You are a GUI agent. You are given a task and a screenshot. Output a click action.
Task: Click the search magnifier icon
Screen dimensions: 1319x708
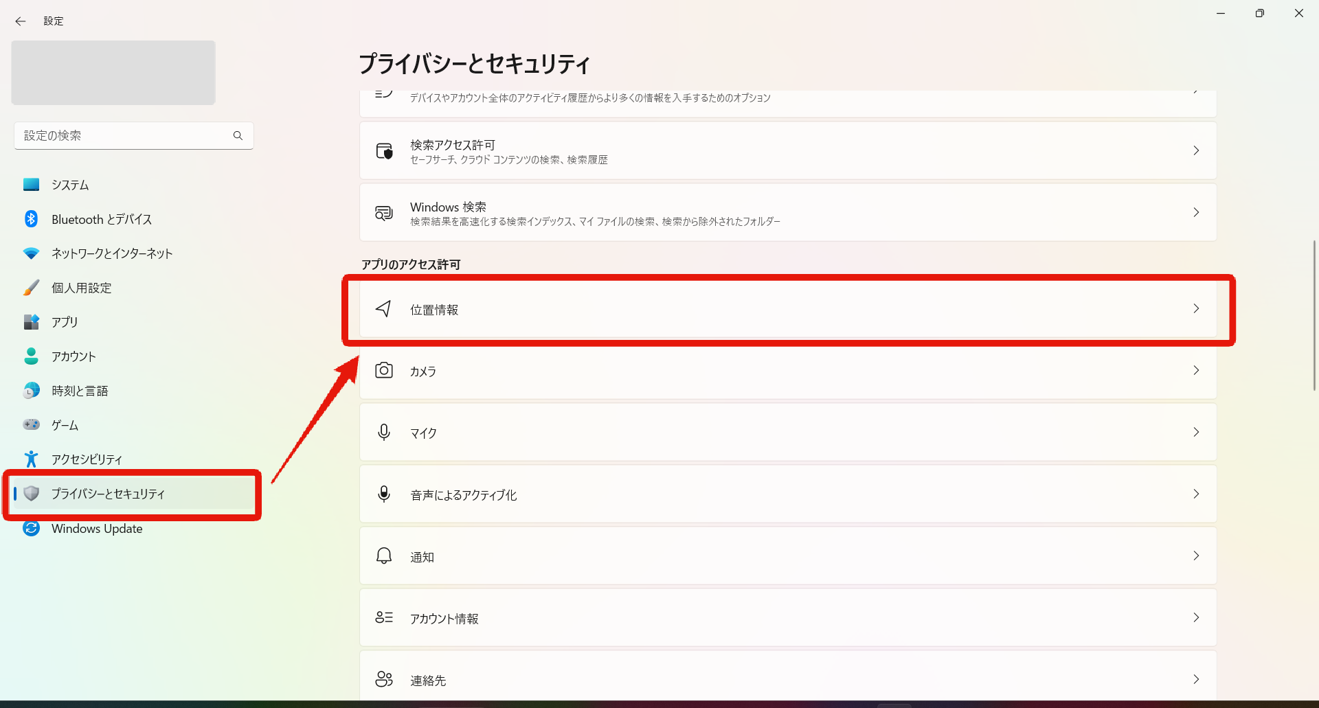tap(238, 136)
